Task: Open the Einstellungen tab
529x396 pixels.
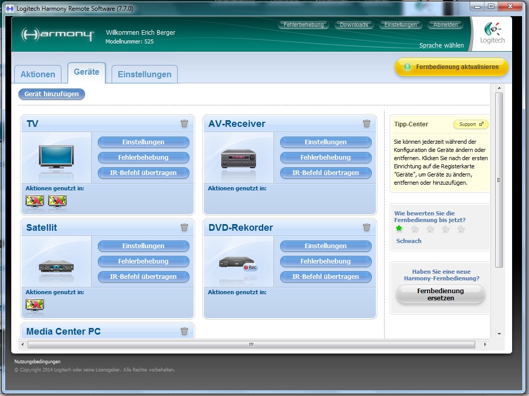Action: point(144,74)
